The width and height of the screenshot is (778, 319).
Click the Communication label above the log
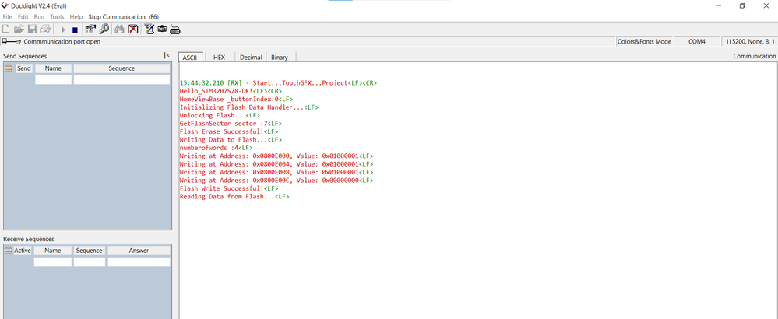click(754, 56)
